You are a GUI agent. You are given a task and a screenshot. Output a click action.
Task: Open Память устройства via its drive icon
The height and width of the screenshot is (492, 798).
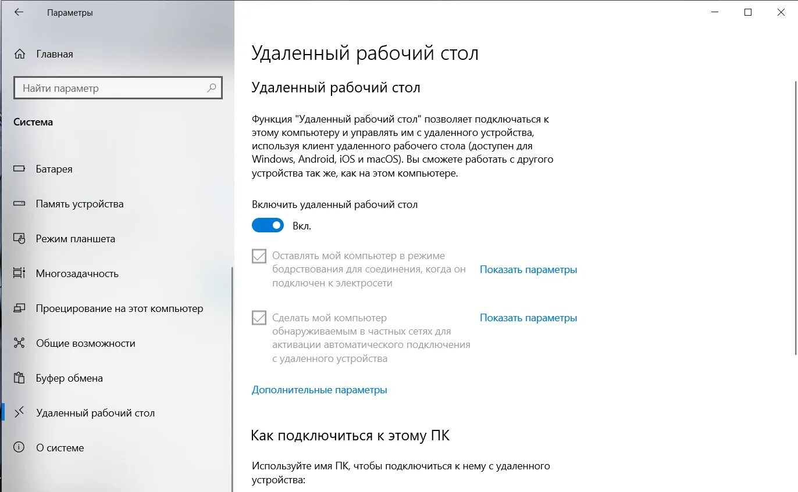[20, 204]
